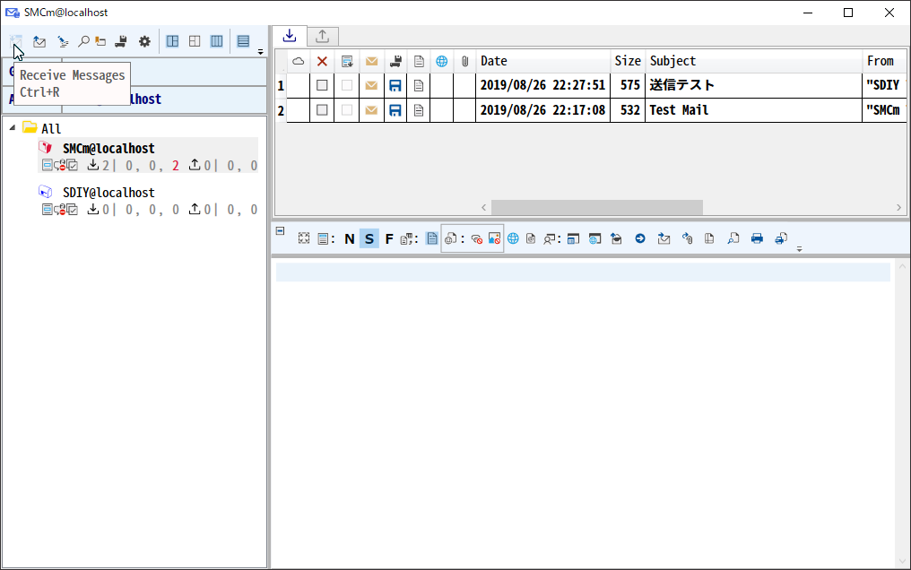Toggle the horizontal-rows list view icon
Screen dimensions: 911x570
[x=243, y=41]
